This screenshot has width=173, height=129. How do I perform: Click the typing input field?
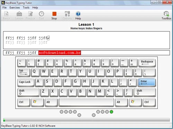point(86,53)
